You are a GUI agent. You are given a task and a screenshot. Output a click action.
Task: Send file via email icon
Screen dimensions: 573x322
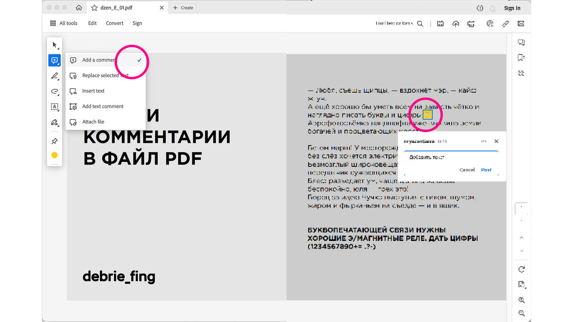tap(520, 23)
